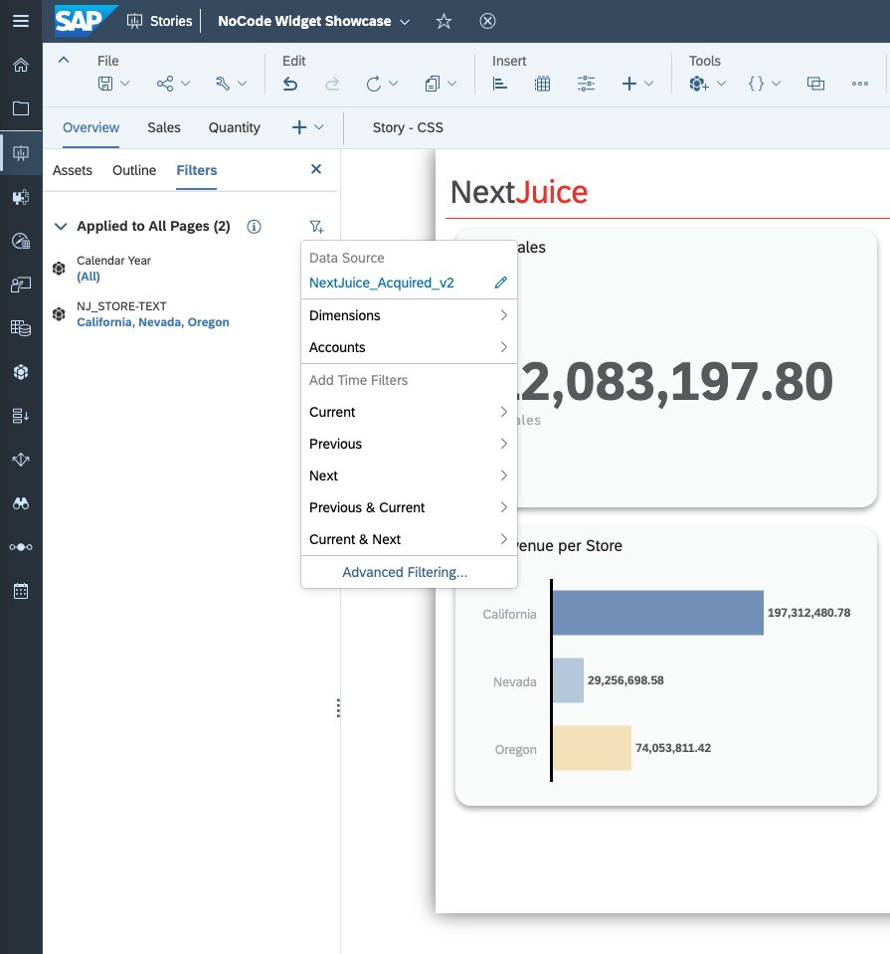
Task: Insert a chart using the Insert toolbar
Action: [x=499, y=84]
